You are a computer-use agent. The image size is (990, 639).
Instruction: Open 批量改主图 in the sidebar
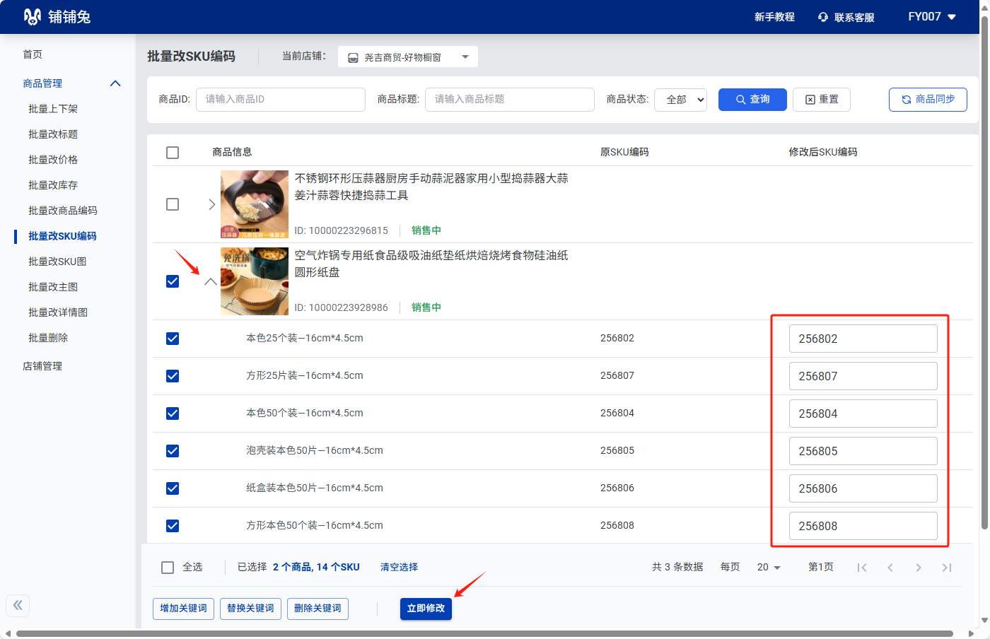pyautogui.click(x=53, y=287)
